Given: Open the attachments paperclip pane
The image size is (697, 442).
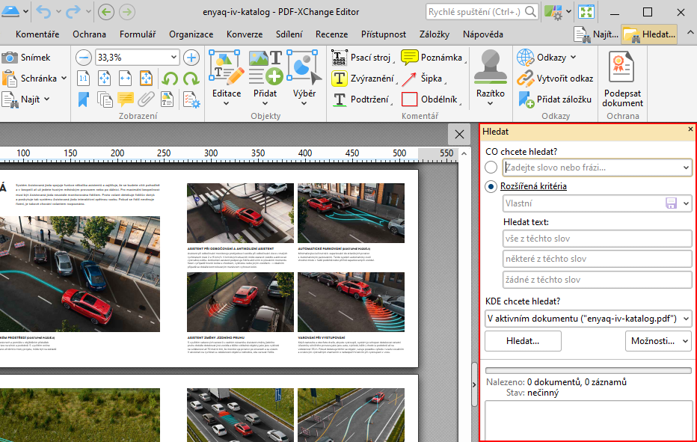Looking at the screenshot, I should 146,99.
